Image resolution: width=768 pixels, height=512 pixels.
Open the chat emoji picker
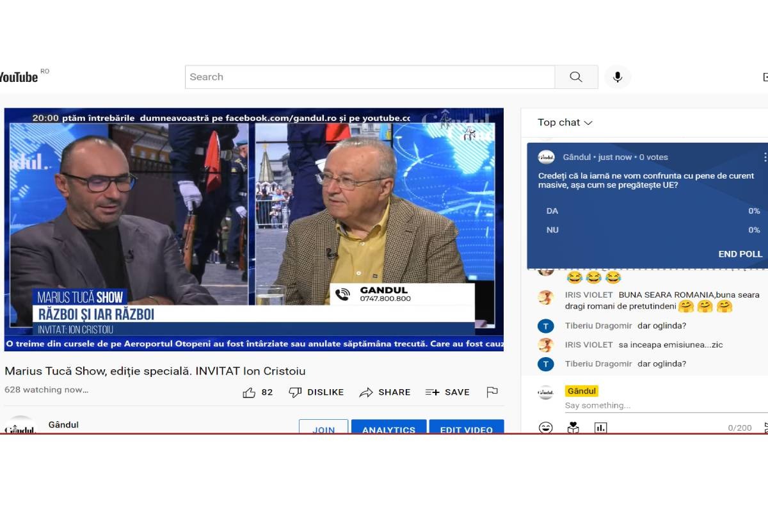pos(545,428)
